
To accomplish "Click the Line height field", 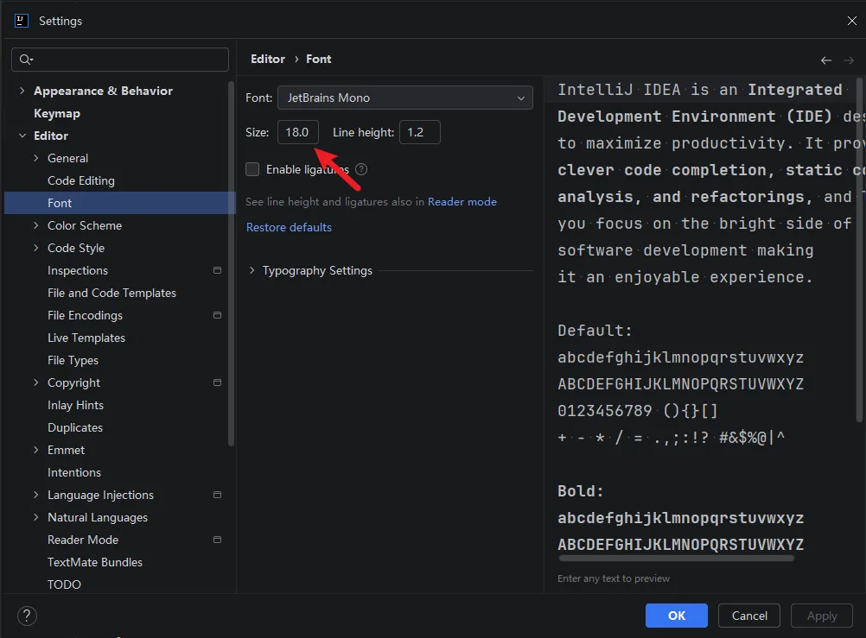I will [420, 132].
